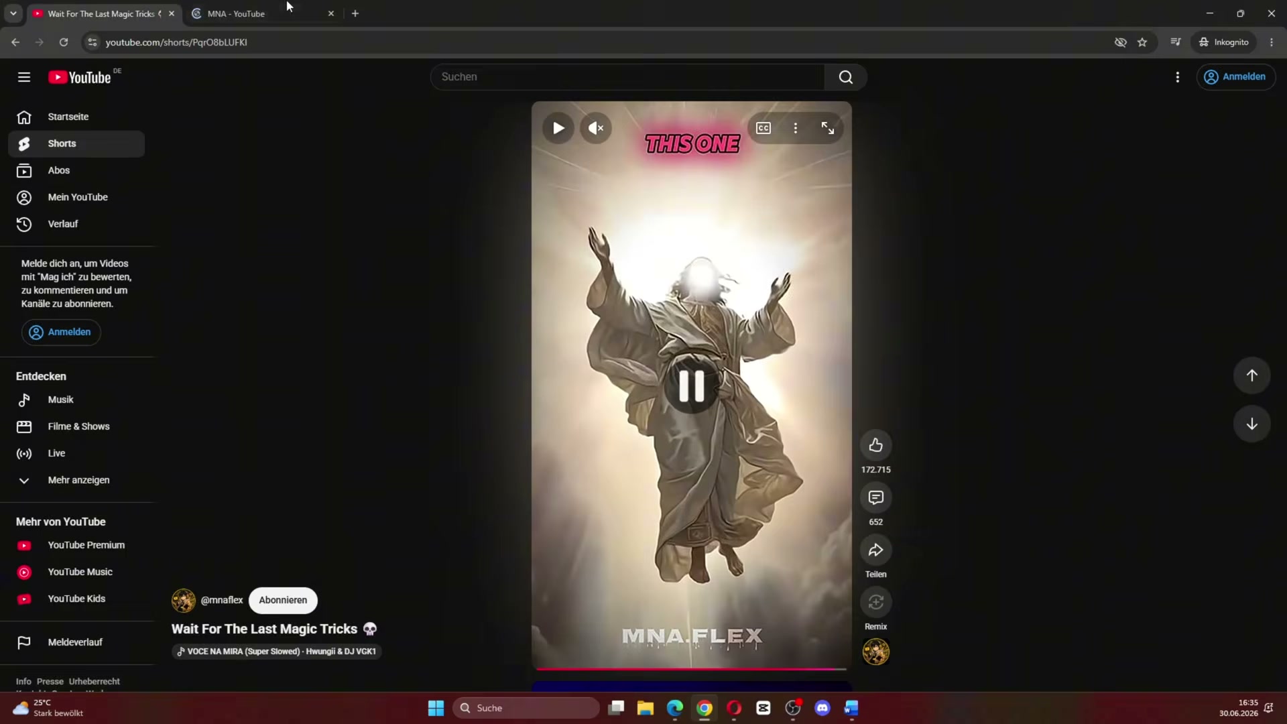Image resolution: width=1287 pixels, height=724 pixels.
Task: Click the taskbar Suche search box
Action: pos(526,708)
